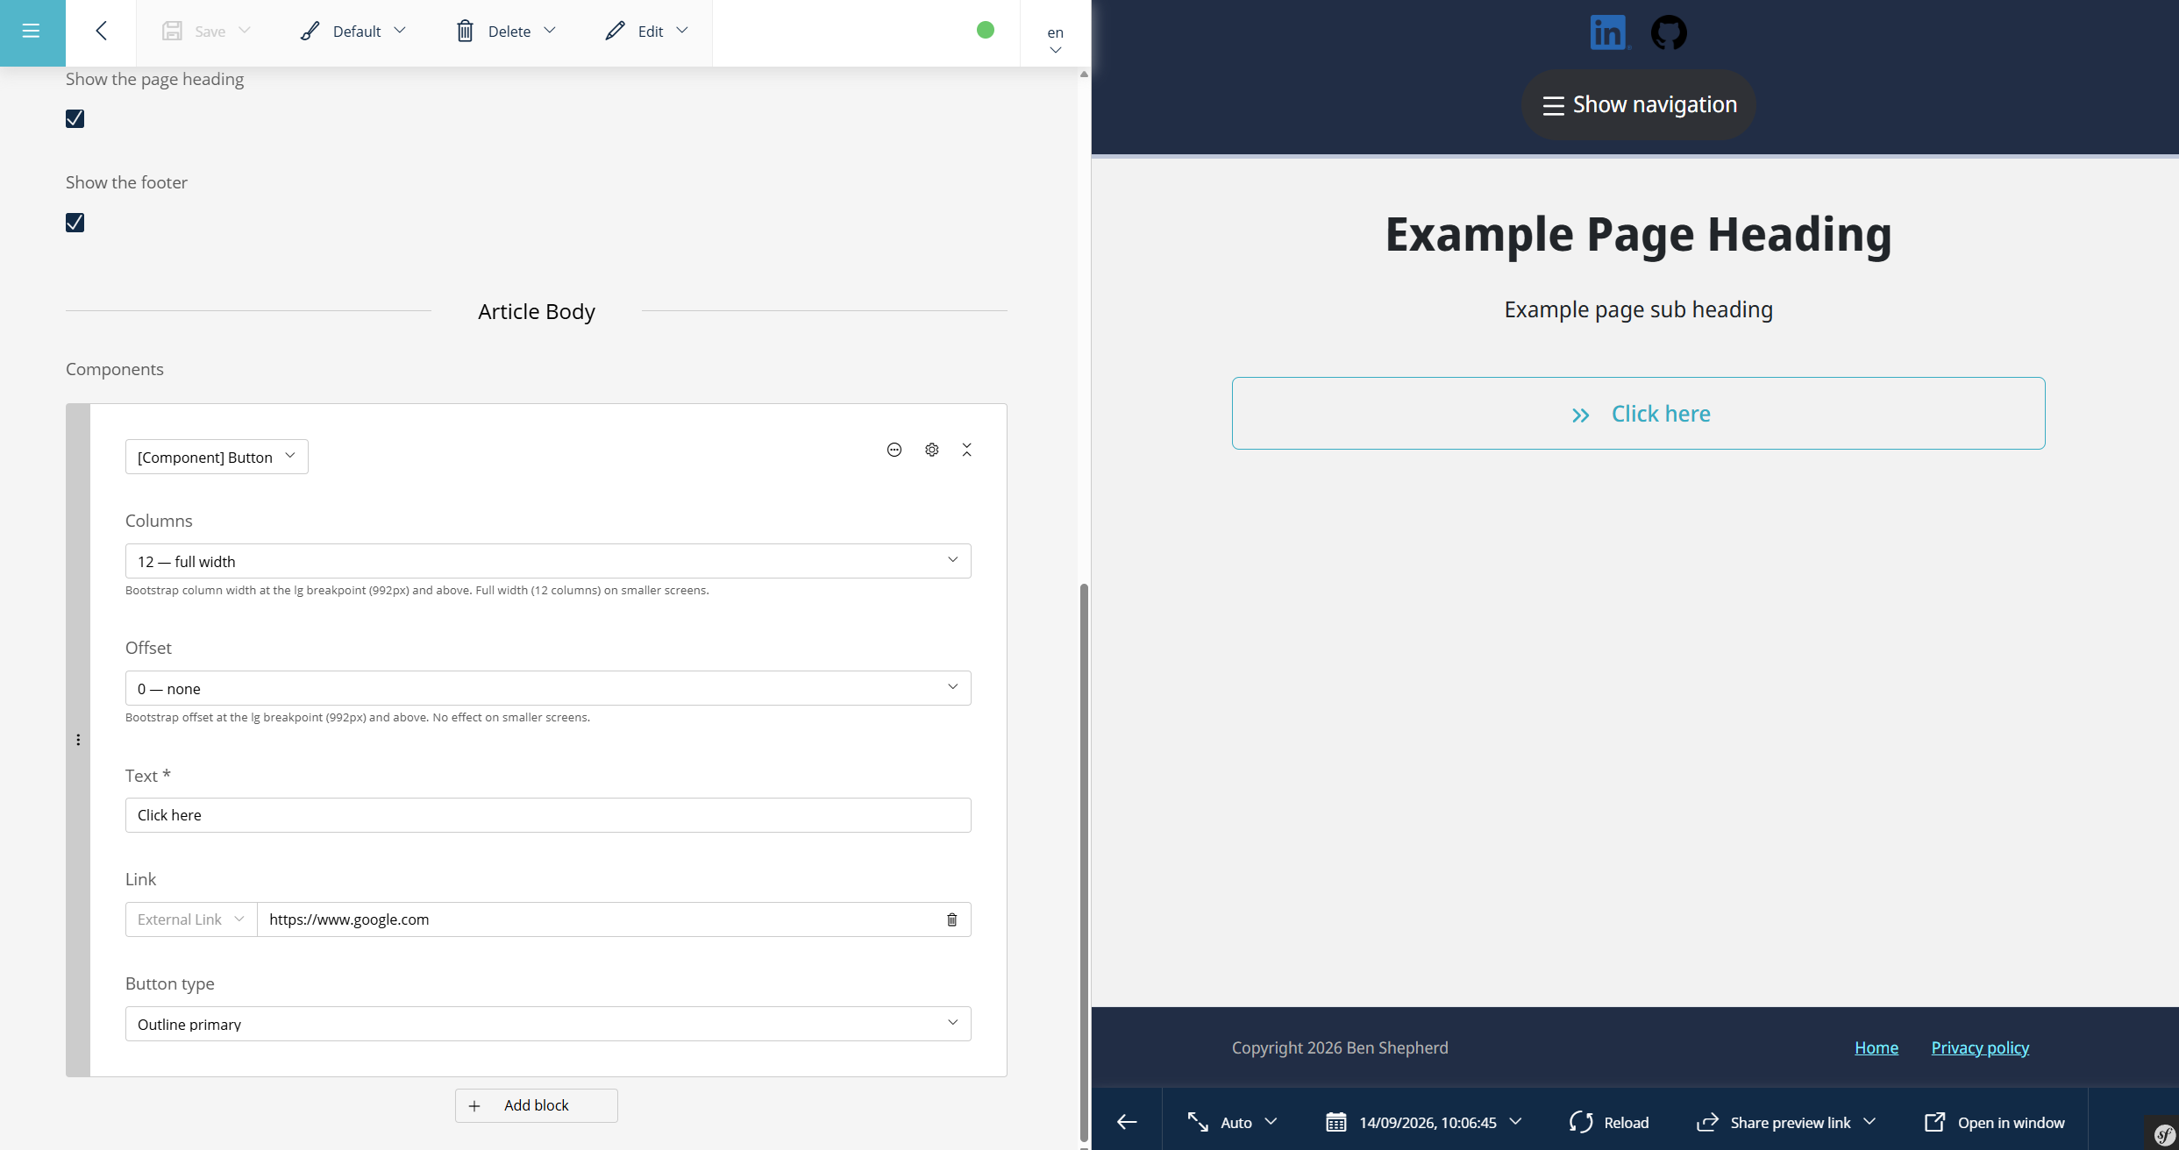Click the Share preview link label
Image resolution: width=2179 pixels, height=1150 pixels.
click(1791, 1123)
